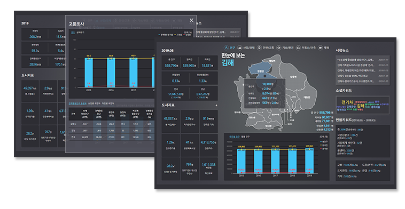Open the 45,057 tile in the back dashboard
405x209 pixels.
coord(30,91)
